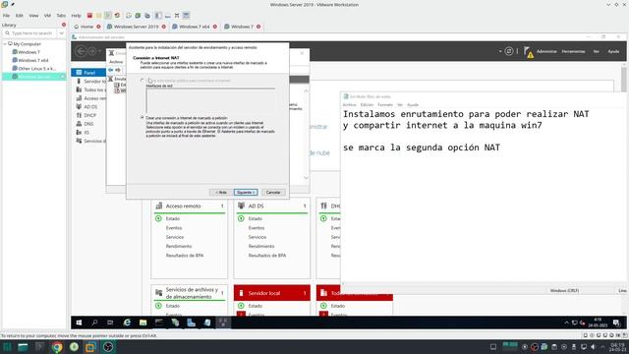The image size is (629, 354).
Task: Open Eventos under the AD DS tile
Action: pyautogui.click(x=257, y=228)
